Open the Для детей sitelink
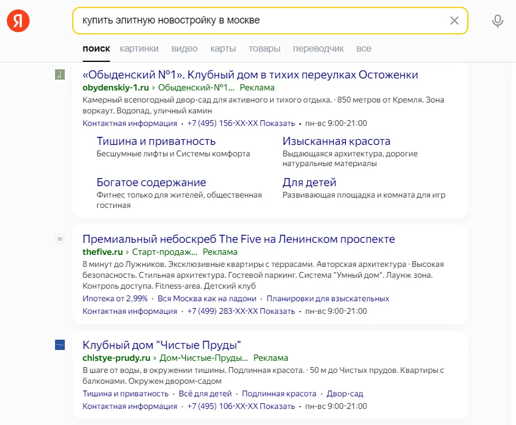This screenshot has height=425, width=516. pos(310,182)
